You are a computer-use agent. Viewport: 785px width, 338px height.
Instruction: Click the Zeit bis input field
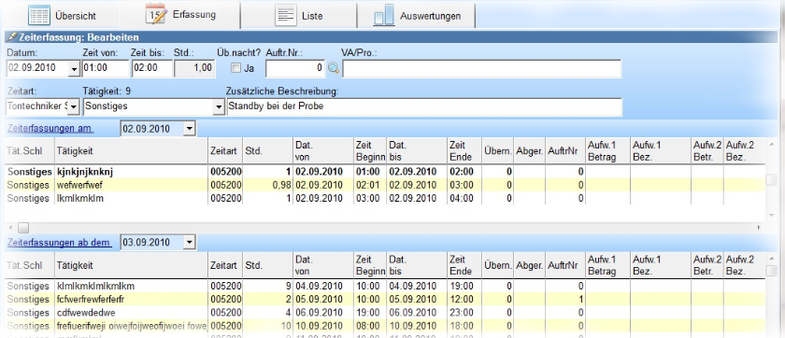tap(152, 68)
